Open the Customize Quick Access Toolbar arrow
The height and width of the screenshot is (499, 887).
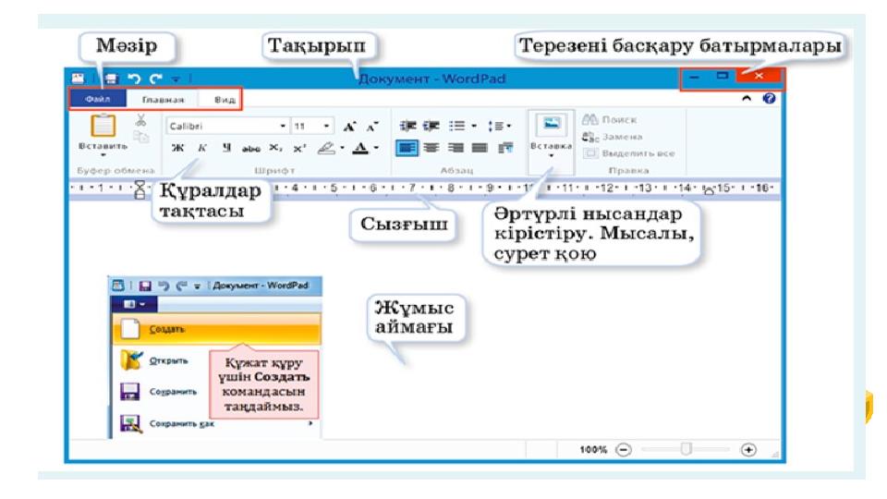click(176, 79)
